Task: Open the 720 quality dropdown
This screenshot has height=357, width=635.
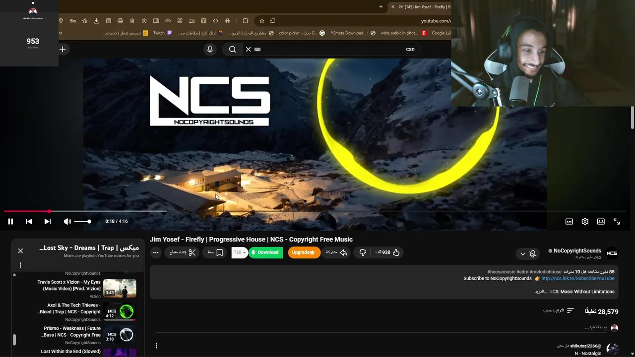Action: pos(240,252)
